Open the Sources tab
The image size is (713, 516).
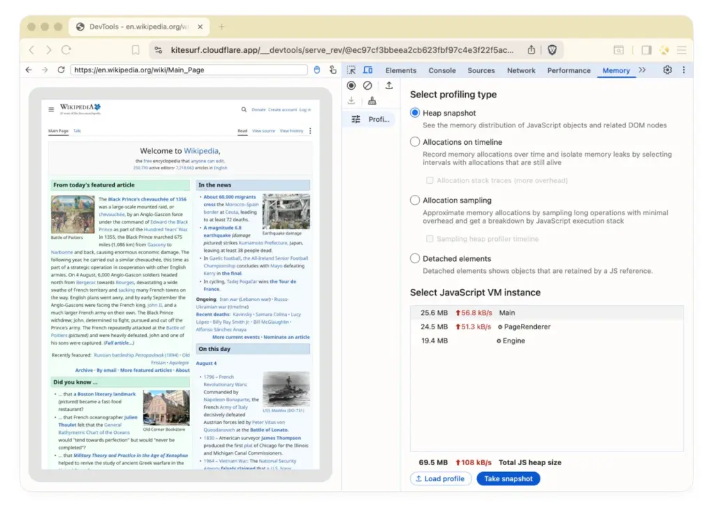click(481, 70)
